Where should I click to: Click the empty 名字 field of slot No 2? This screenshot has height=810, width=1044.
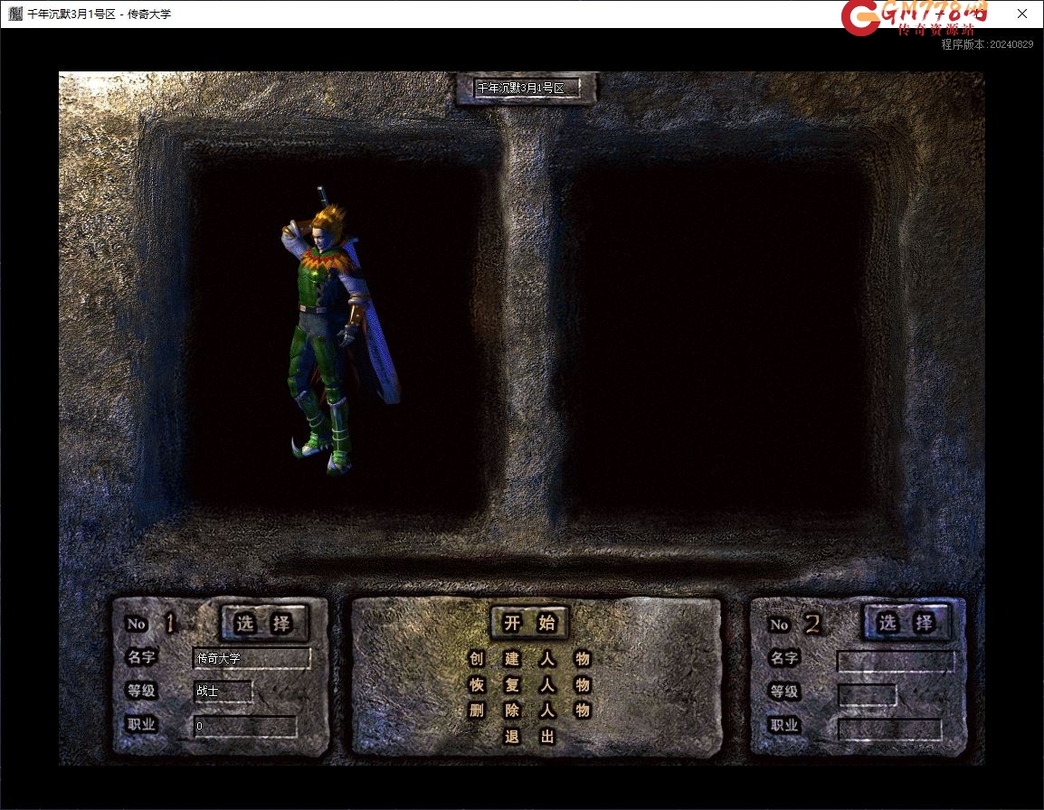click(x=896, y=662)
